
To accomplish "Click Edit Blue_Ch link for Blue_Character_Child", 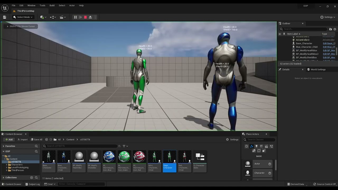I will tap(329, 47).
